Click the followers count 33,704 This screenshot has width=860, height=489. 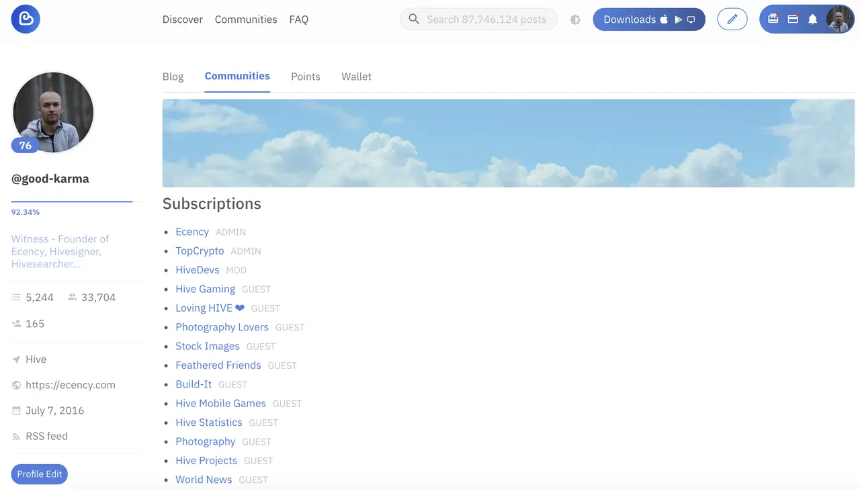pos(98,298)
